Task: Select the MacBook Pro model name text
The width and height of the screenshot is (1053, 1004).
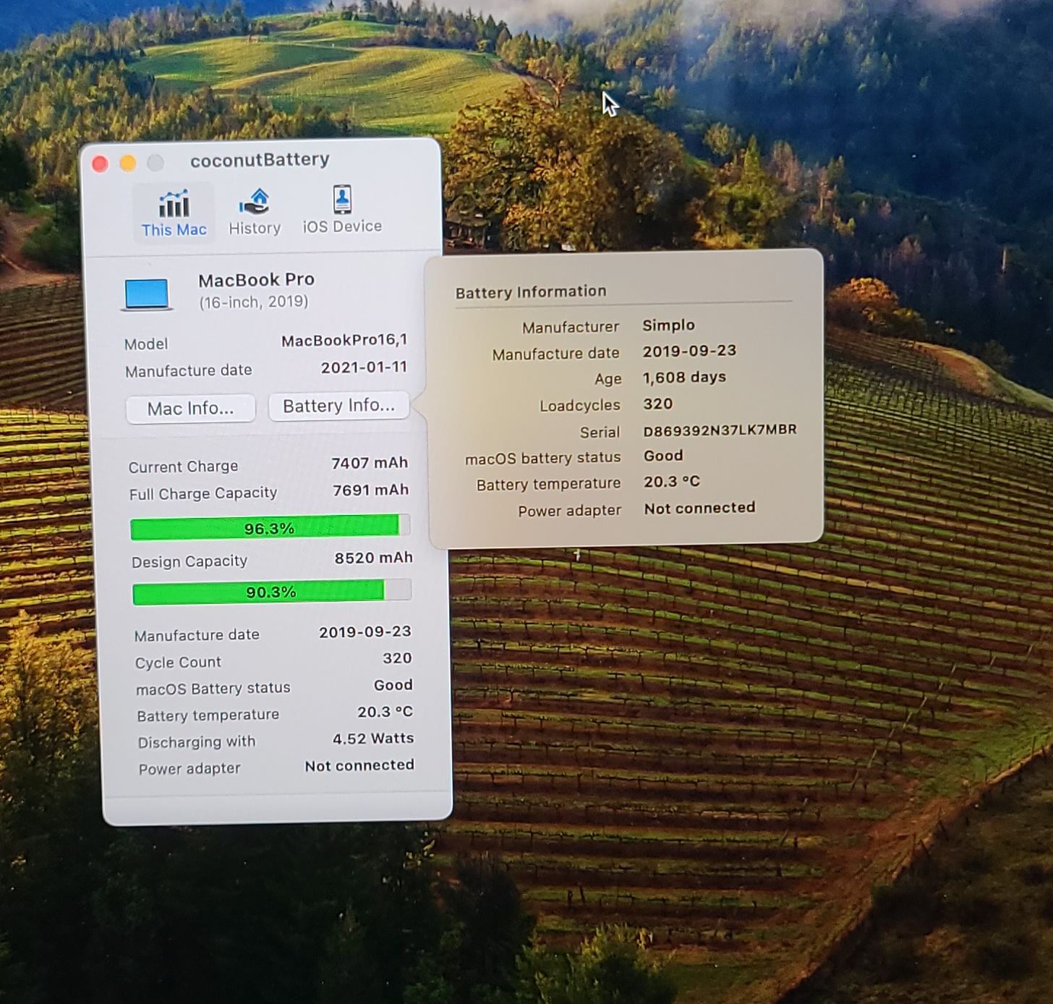Action: pyautogui.click(x=256, y=280)
